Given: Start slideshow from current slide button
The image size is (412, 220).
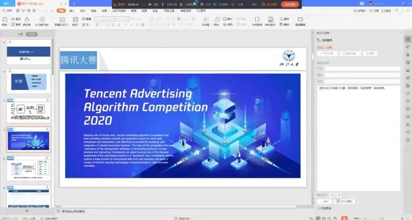Looking at the screenshot, I should point(42,19).
